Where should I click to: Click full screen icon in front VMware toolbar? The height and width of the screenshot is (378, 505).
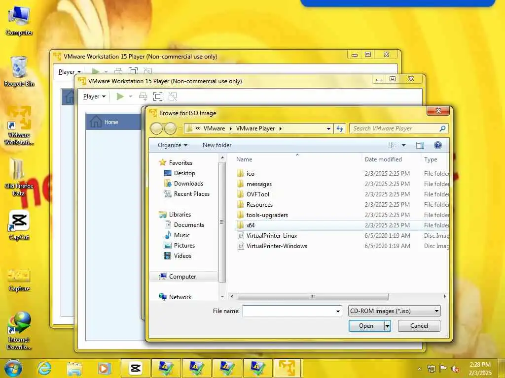point(157,96)
